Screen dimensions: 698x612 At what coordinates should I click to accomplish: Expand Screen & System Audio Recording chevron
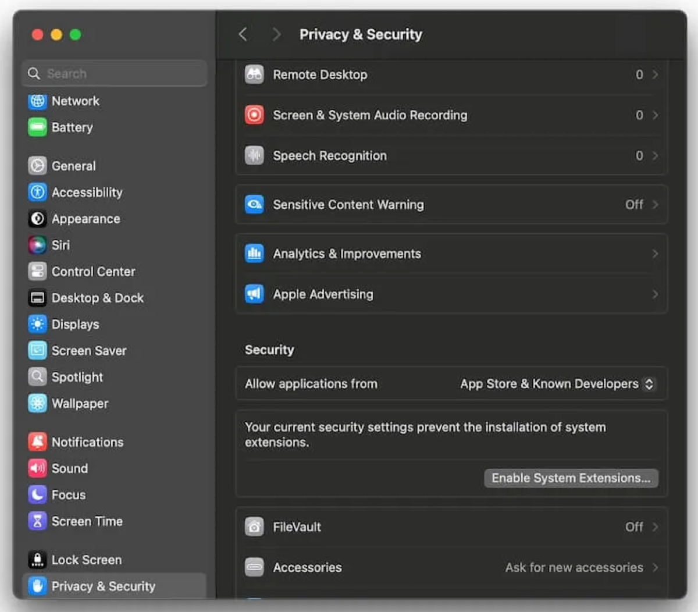(656, 115)
